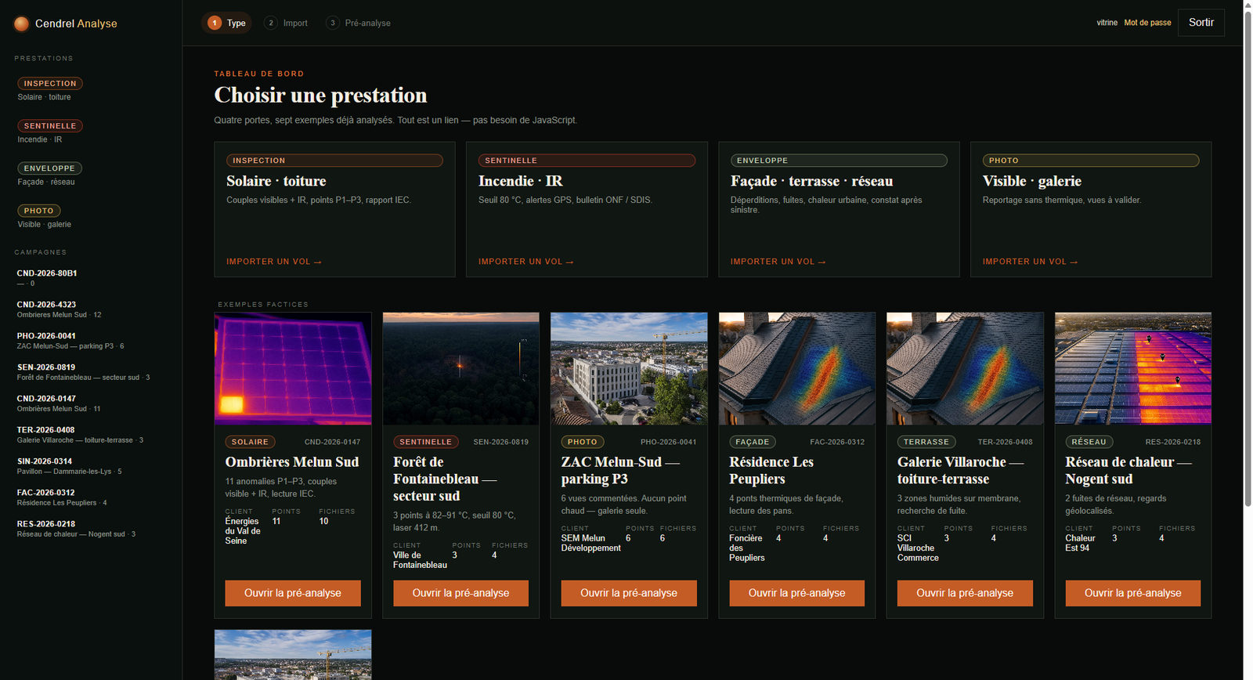The width and height of the screenshot is (1253, 680).
Task: Click the Enveloppe tag on Façade card
Action: click(x=839, y=161)
